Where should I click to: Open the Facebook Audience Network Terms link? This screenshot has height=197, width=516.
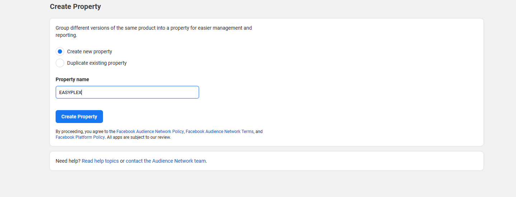click(219, 132)
